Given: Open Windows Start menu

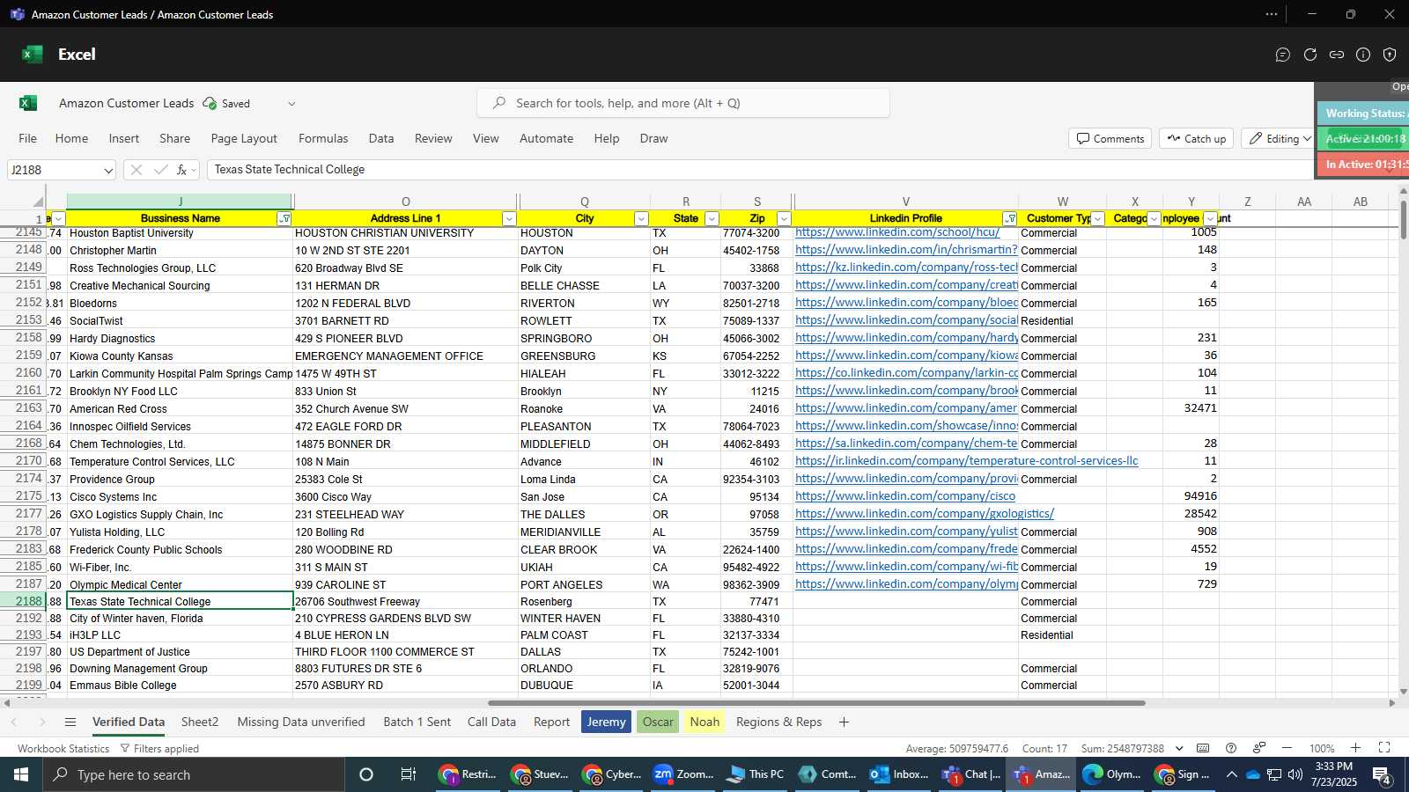Looking at the screenshot, I should point(21,774).
